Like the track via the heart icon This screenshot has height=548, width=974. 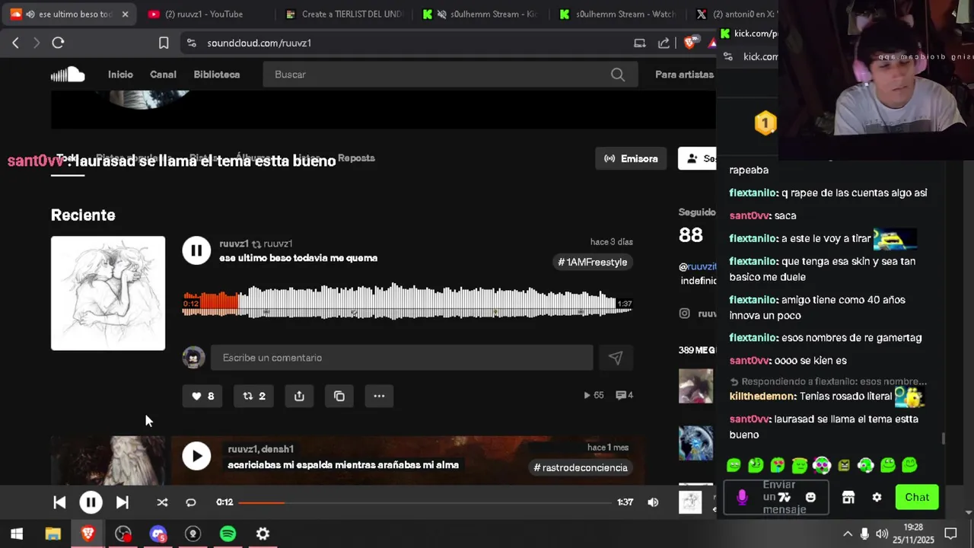coord(203,396)
